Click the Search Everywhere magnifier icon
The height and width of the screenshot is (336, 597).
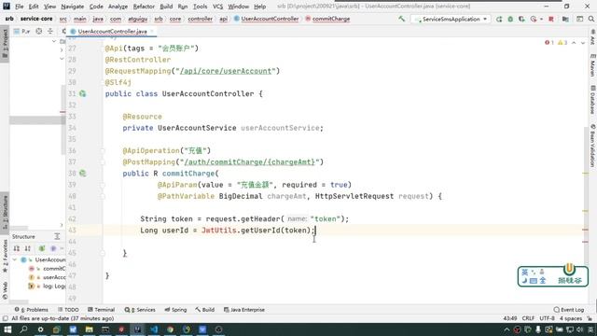coord(590,19)
